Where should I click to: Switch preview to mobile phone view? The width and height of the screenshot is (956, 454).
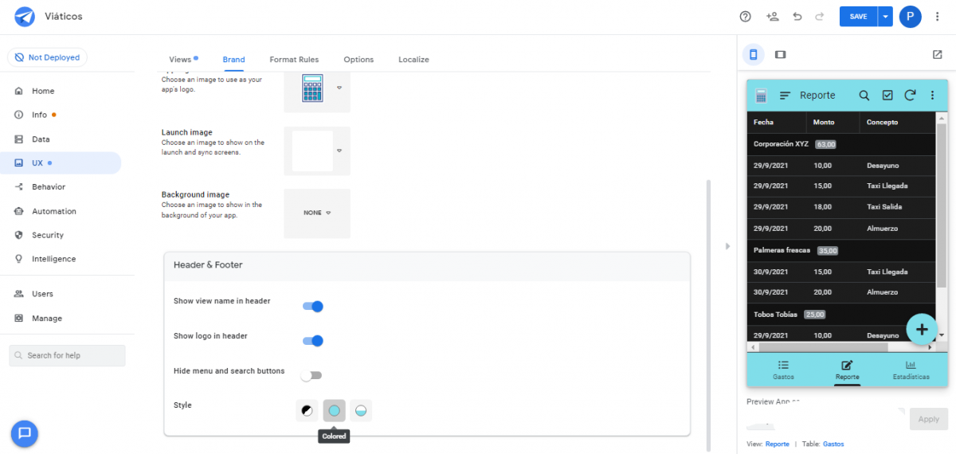point(754,55)
